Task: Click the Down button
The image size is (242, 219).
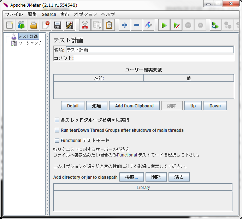Action: [x=215, y=106]
